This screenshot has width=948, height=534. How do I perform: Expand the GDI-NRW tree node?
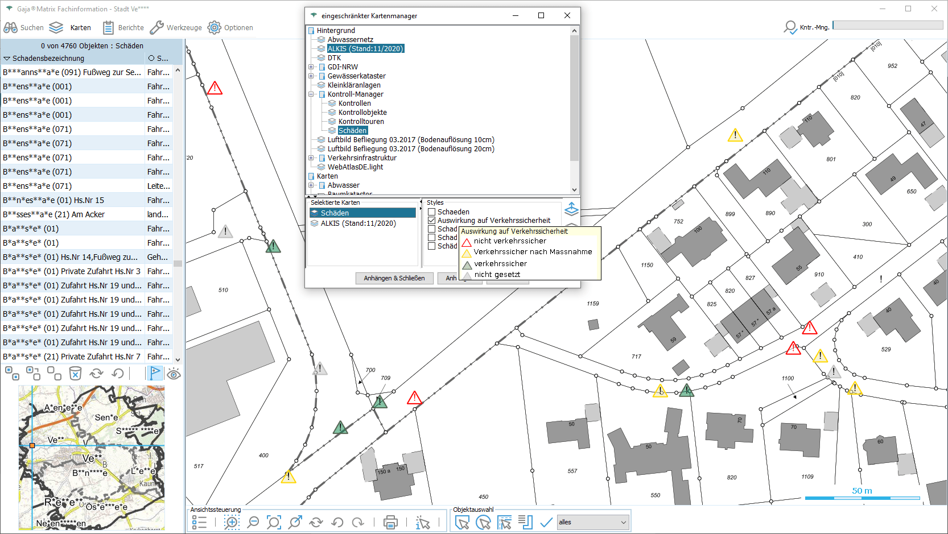(311, 67)
